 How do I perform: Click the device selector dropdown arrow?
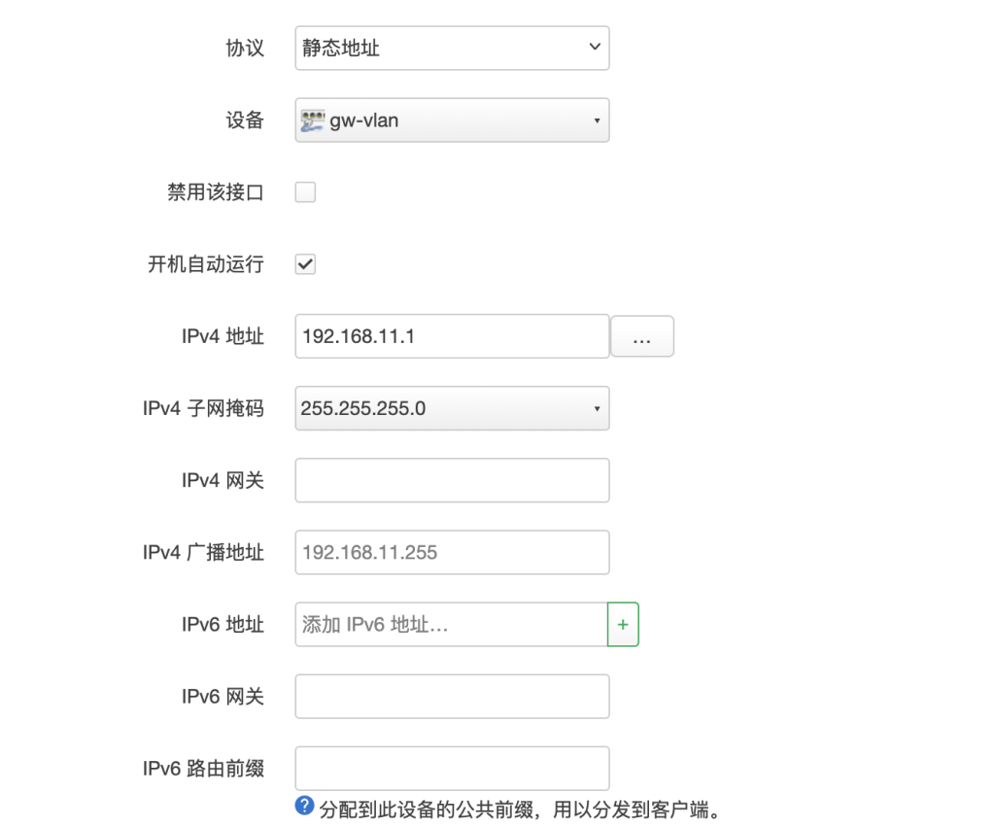click(x=598, y=120)
